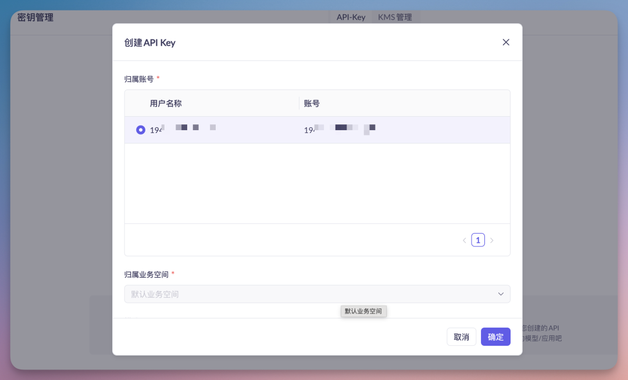Close the 创建 API Key dialog
This screenshot has width=628, height=380.
coord(505,42)
